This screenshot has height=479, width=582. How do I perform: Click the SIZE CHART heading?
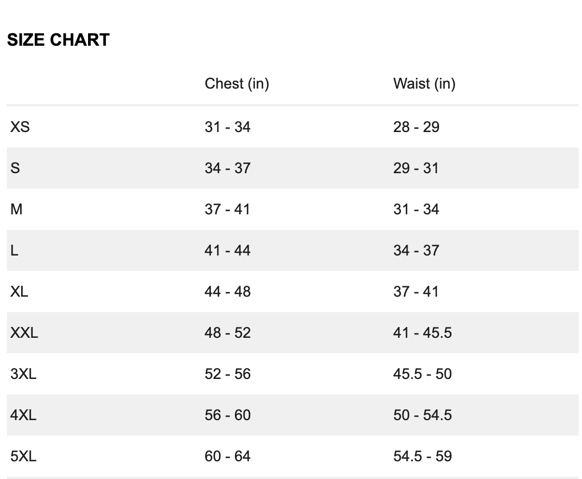[x=58, y=39]
